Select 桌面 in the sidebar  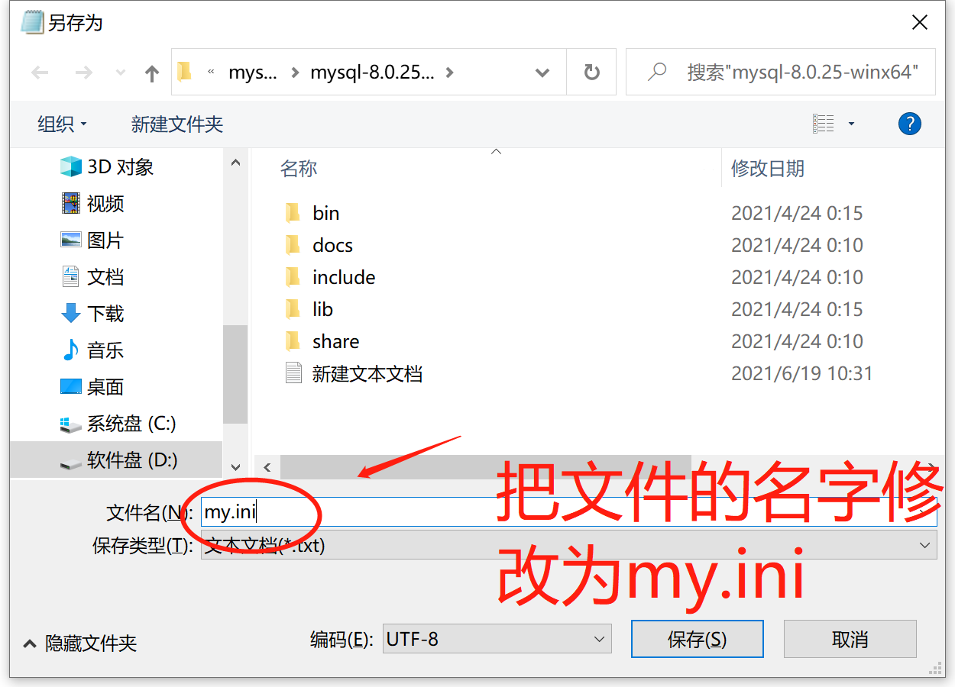(x=105, y=387)
